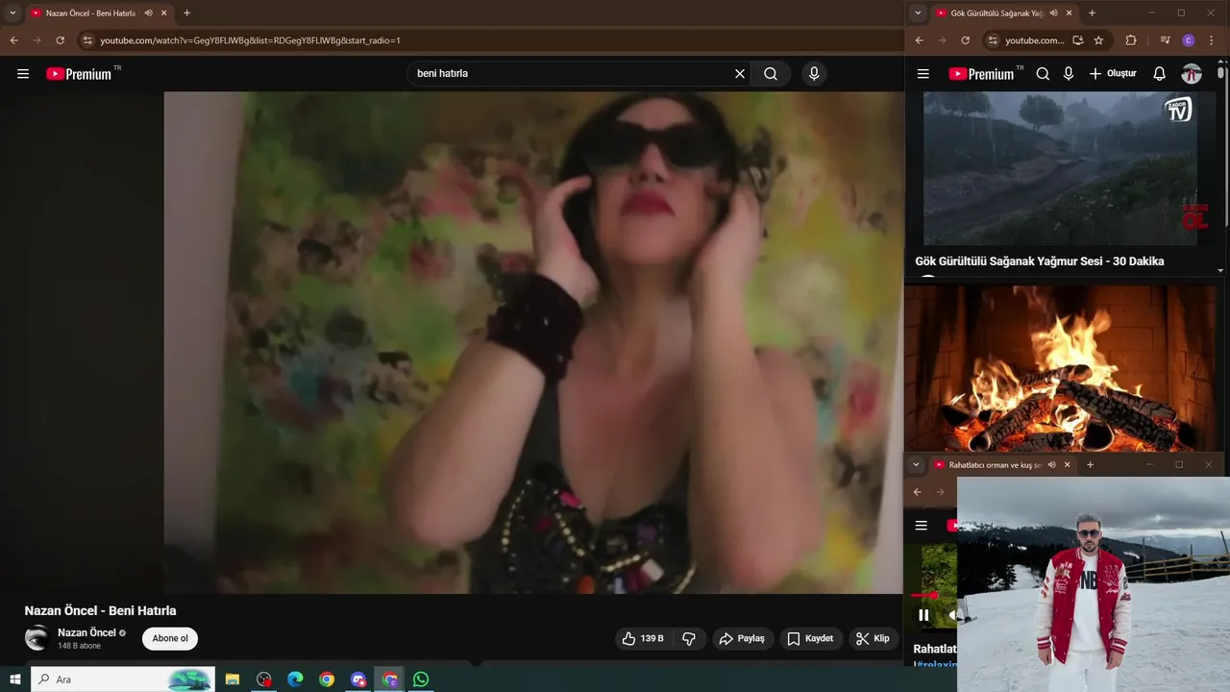Go to YouTube Premium home in main window
The image size is (1230, 692).
(x=79, y=74)
